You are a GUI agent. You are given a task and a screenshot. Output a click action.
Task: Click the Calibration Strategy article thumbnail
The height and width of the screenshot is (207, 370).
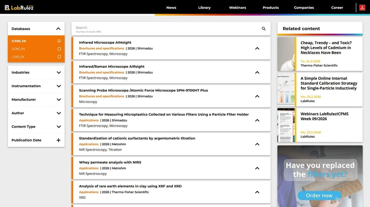click(286, 90)
